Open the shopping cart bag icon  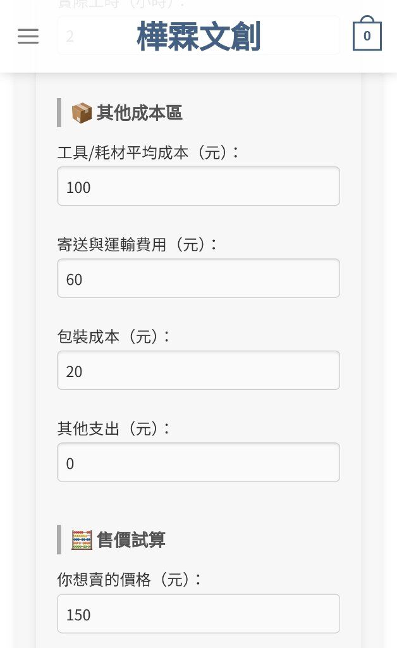pyautogui.click(x=367, y=33)
